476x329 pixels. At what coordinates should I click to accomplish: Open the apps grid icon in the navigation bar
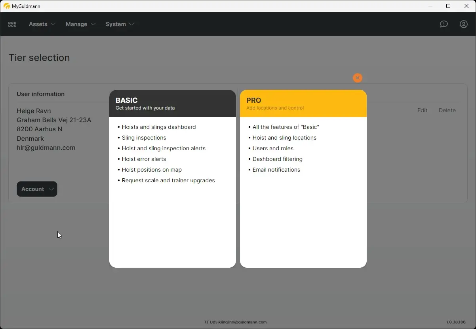click(12, 24)
